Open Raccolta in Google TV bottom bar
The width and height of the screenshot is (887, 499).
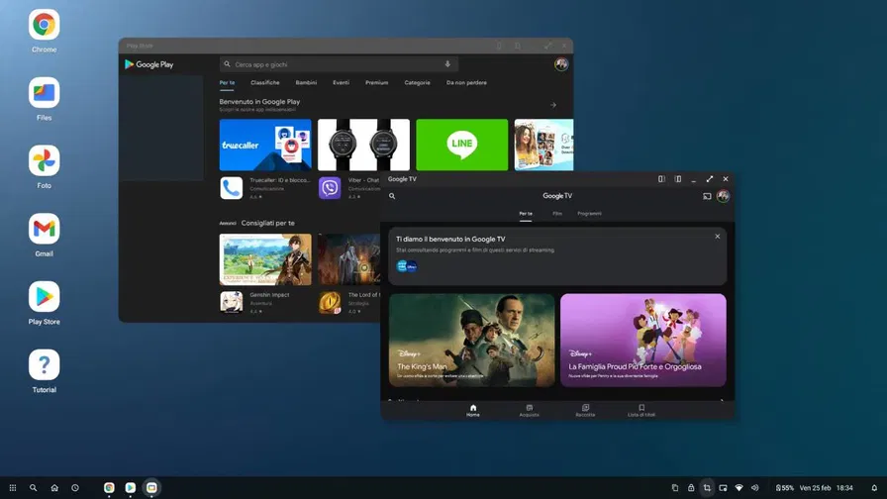click(585, 410)
